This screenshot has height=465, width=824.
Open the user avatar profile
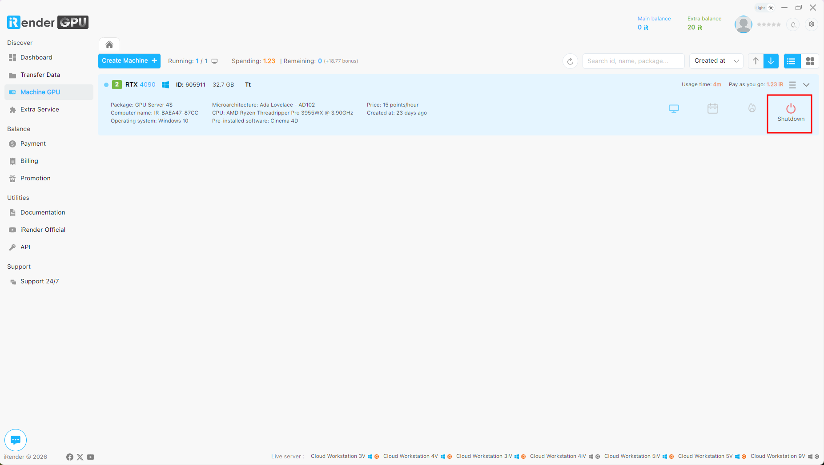tap(743, 24)
